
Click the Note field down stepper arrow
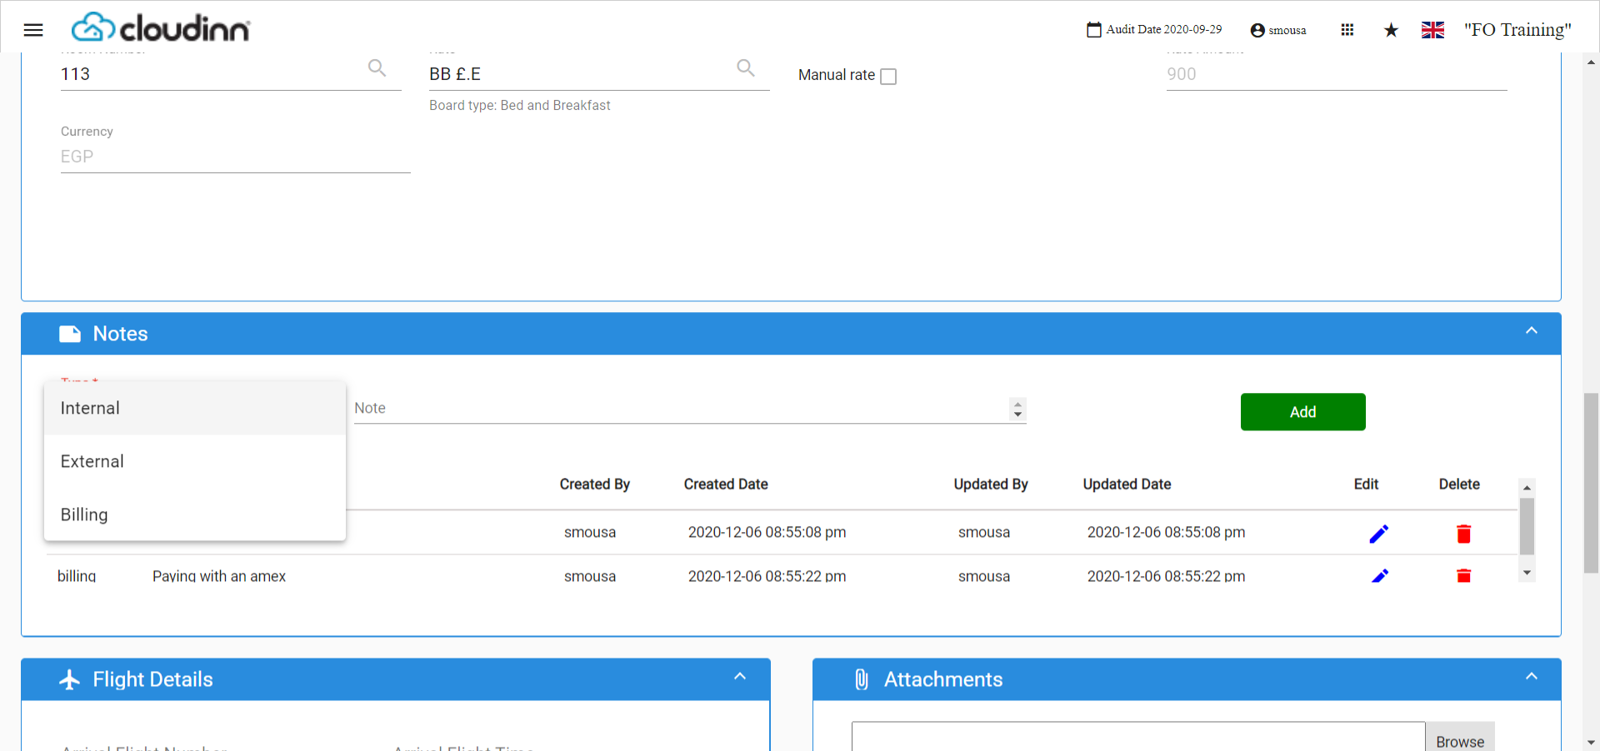1017,414
